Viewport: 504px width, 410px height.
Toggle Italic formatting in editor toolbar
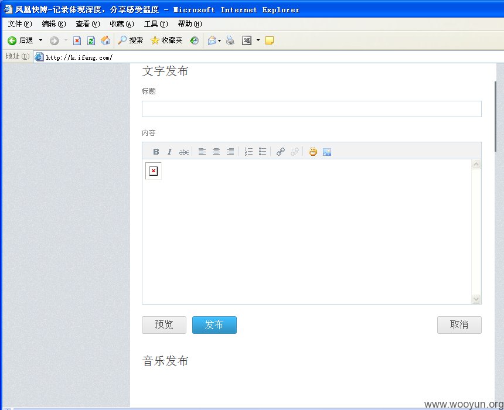click(x=169, y=152)
